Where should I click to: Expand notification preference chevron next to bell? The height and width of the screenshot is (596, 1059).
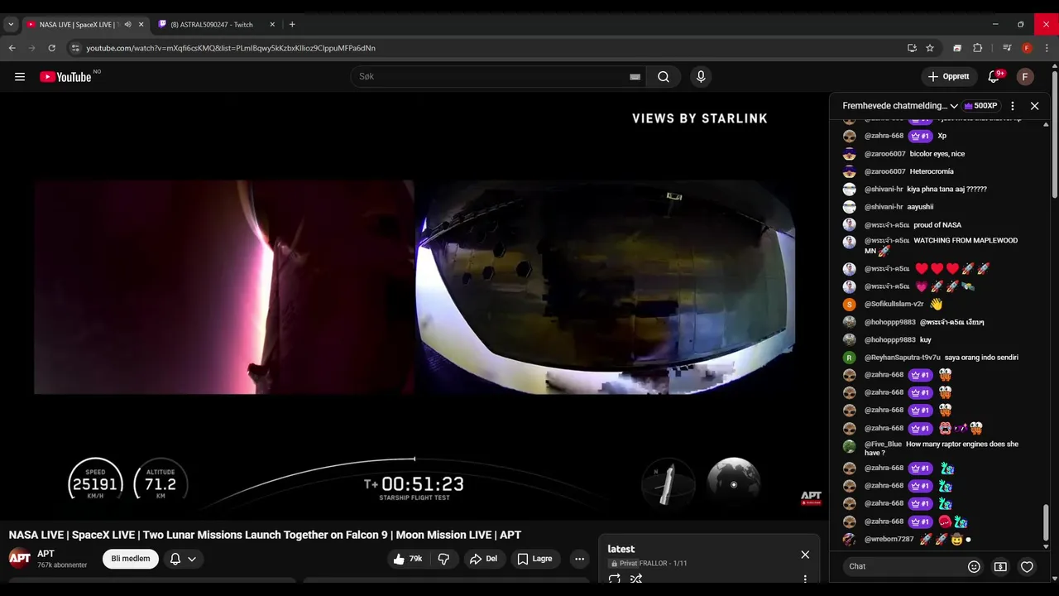click(x=192, y=559)
